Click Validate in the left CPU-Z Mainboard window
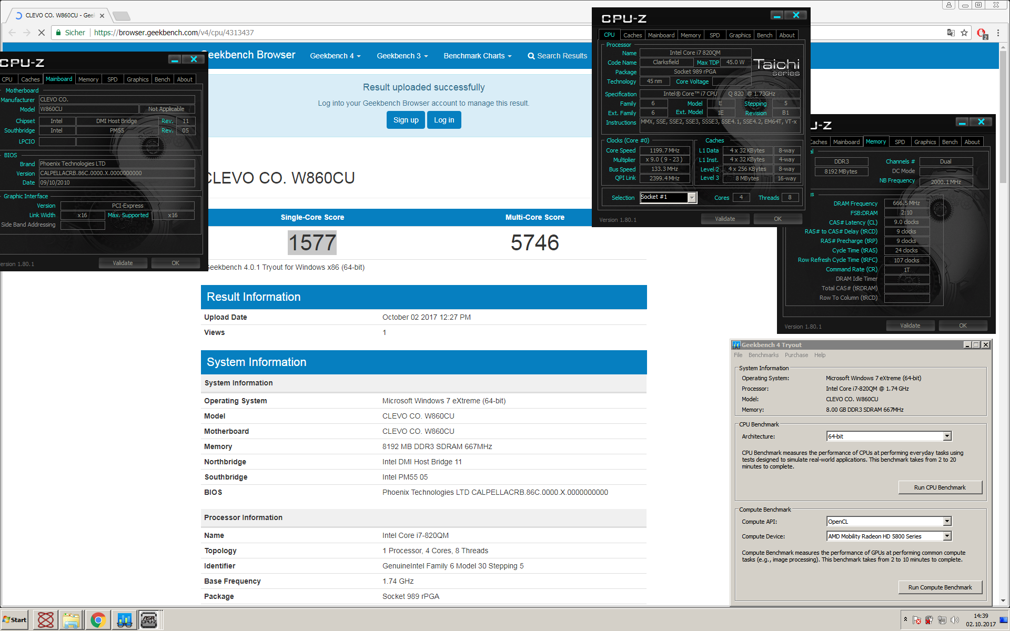The height and width of the screenshot is (631, 1010). pyautogui.click(x=123, y=263)
